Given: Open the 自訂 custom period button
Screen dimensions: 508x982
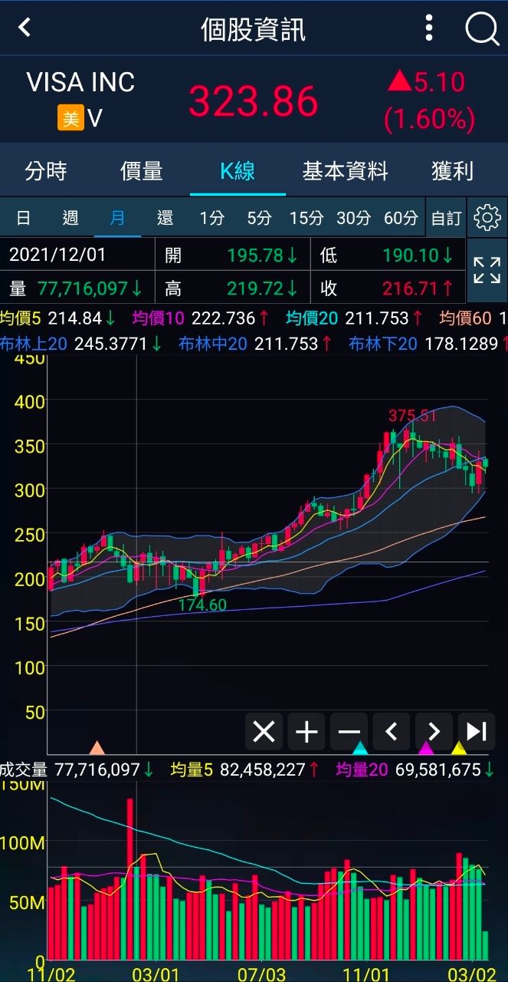Looking at the screenshot, I should click(446, 219).
